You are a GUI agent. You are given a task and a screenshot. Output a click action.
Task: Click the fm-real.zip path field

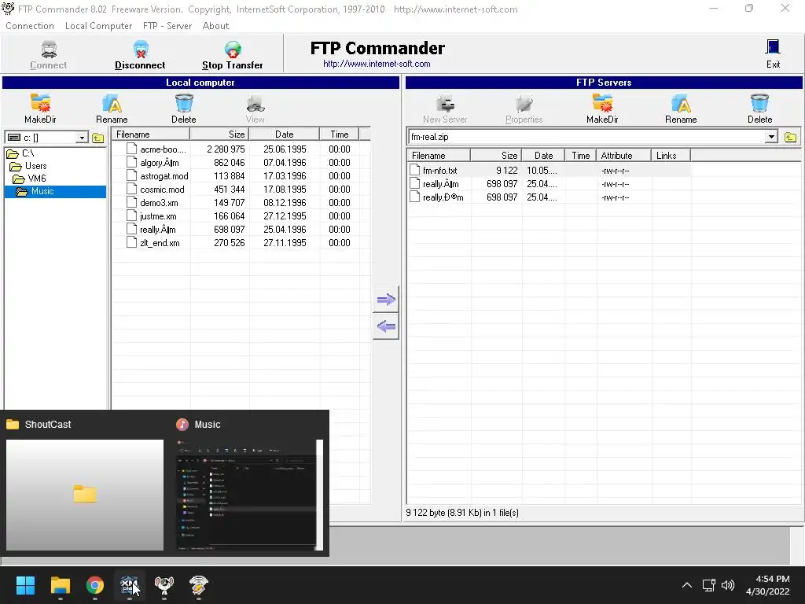coord(586,137)
